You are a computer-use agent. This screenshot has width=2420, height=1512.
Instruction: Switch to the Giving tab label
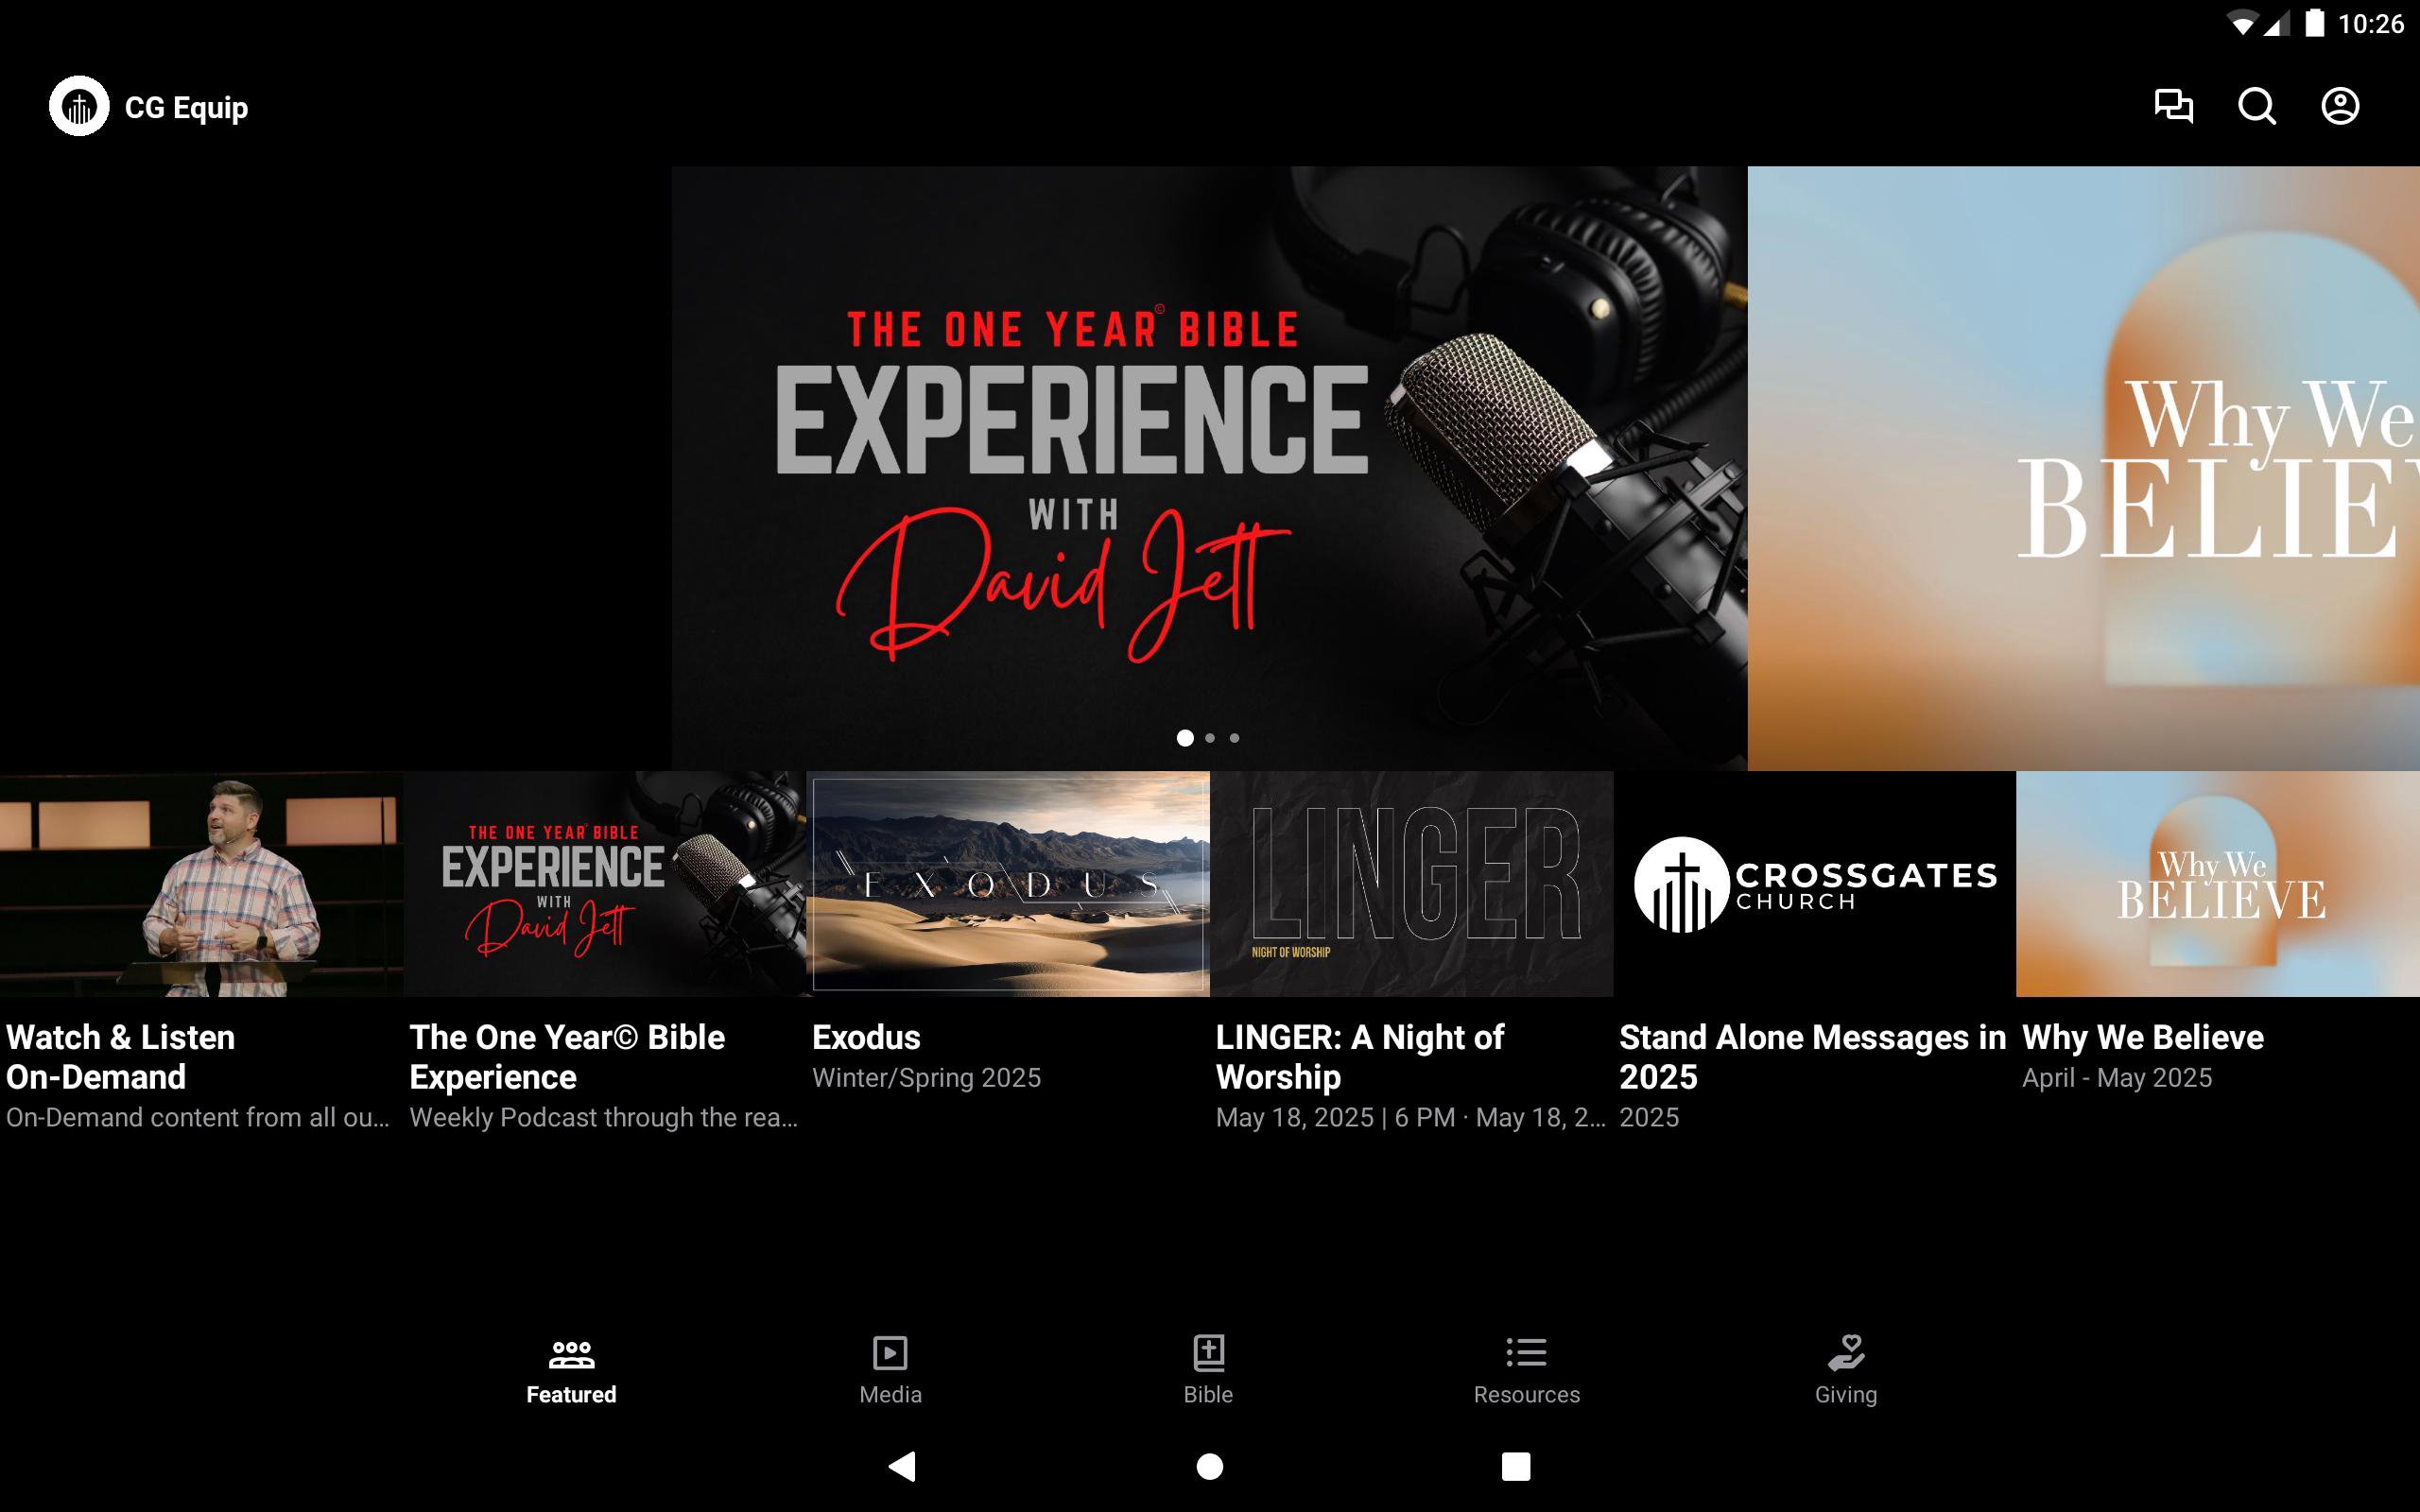tap(1846, 1394)
